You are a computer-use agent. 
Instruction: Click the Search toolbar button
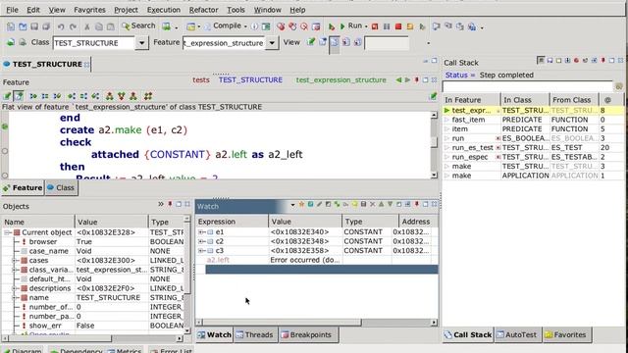(x=138, y=26)
